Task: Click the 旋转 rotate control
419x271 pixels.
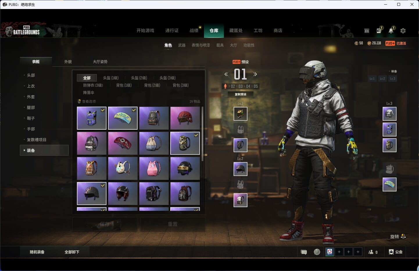Action: tap(398, 236)
